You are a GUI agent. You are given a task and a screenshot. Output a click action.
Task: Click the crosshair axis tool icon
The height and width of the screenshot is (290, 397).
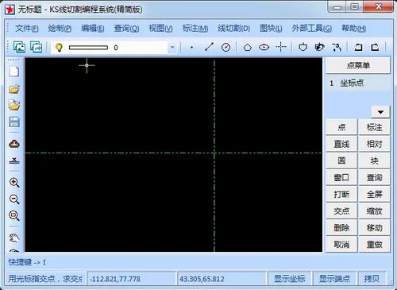[x=281, y=47]
